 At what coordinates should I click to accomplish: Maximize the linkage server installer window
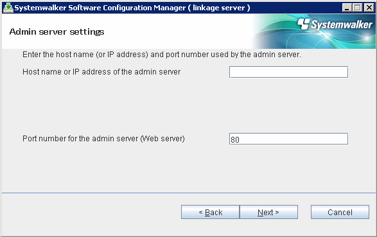(x=358, y=8)
